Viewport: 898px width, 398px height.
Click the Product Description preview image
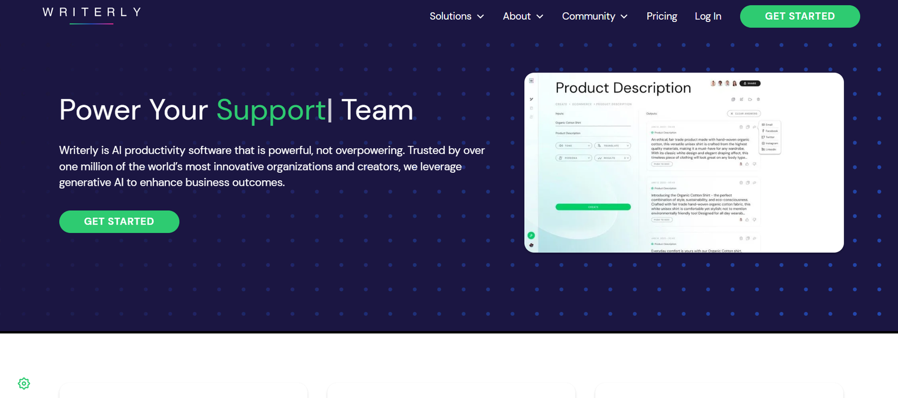point(684,163)
